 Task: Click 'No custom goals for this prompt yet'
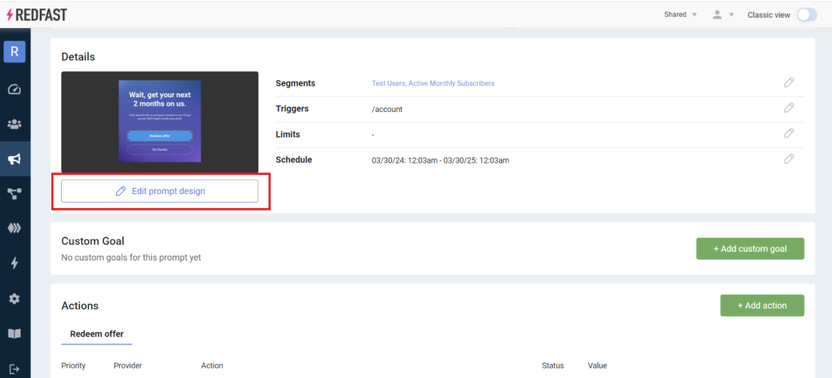pyautogui.click(x=131, y=258)
